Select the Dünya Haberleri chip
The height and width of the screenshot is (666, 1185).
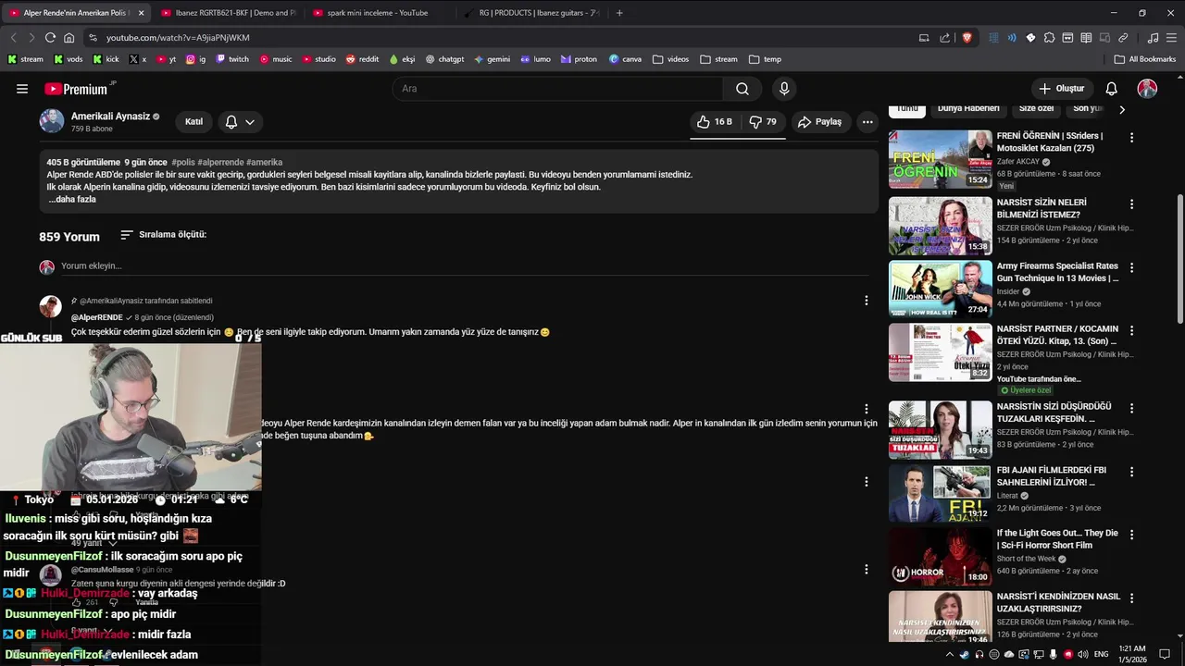click(968, 109)
